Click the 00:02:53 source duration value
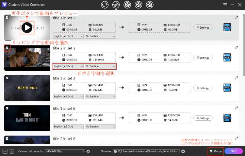245x156 pixels. pos(71,60)
